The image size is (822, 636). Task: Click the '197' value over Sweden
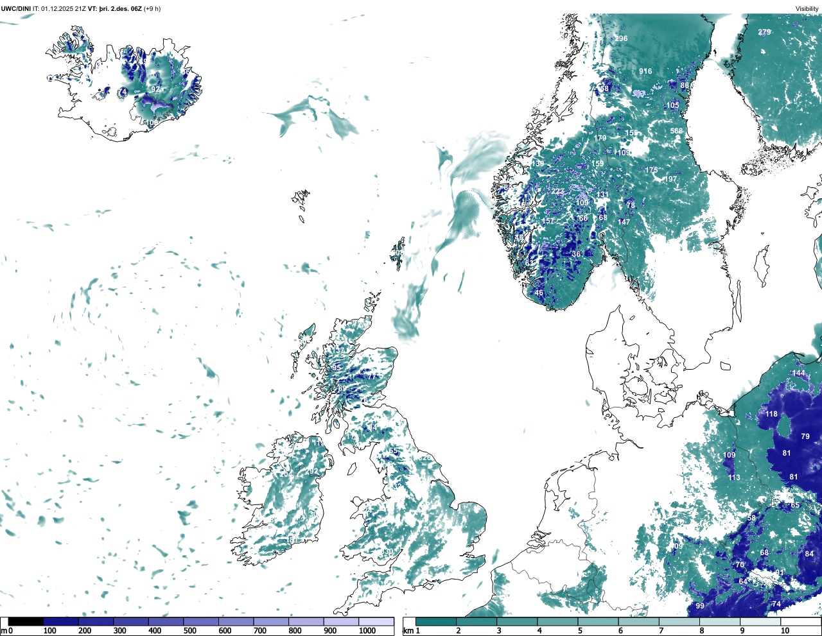click(670, 179)
